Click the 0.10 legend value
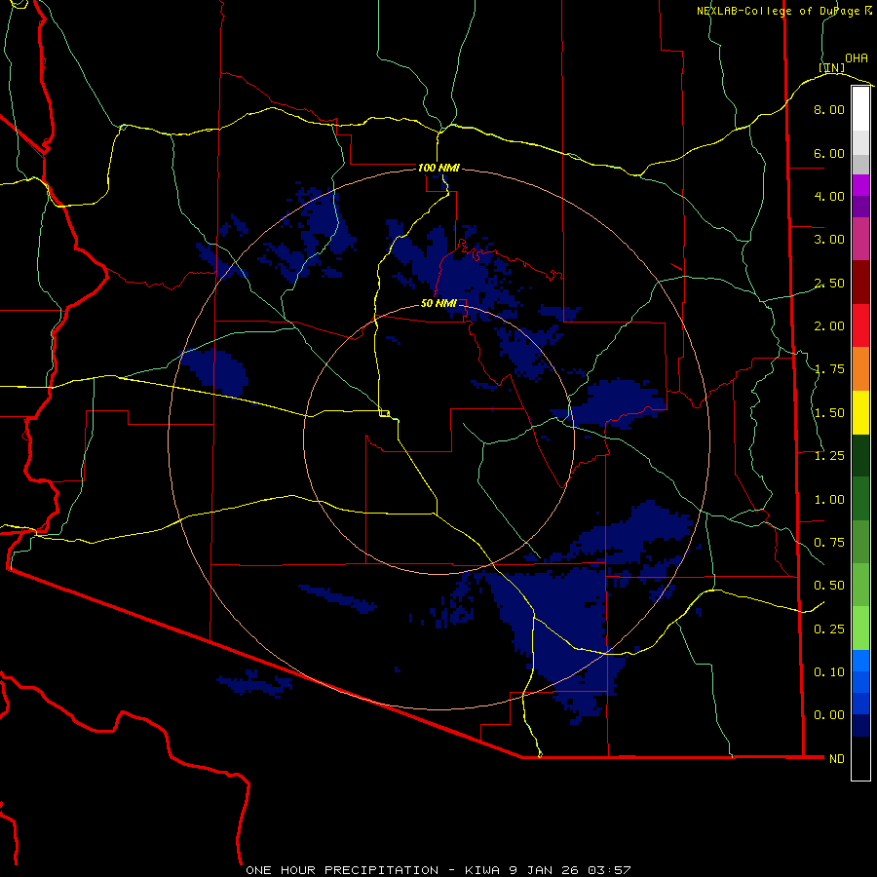 829,672
